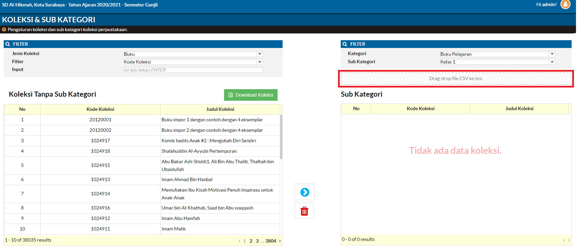Viewport: 577px width, 248px height.
Task: Select row with code 20120002
Action: click(x=142, y=130)
